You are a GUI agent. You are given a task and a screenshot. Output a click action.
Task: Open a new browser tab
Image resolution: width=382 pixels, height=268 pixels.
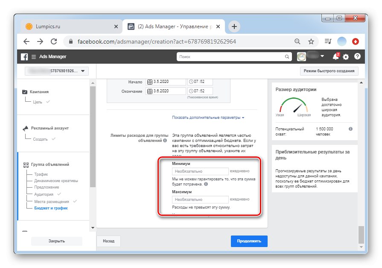pyautogui.click(x=234, y=27)
